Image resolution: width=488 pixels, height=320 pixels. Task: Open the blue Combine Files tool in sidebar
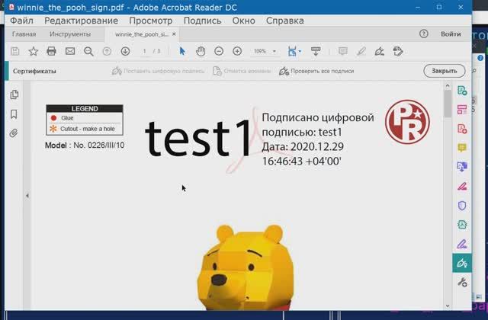[x=462, y=167]
